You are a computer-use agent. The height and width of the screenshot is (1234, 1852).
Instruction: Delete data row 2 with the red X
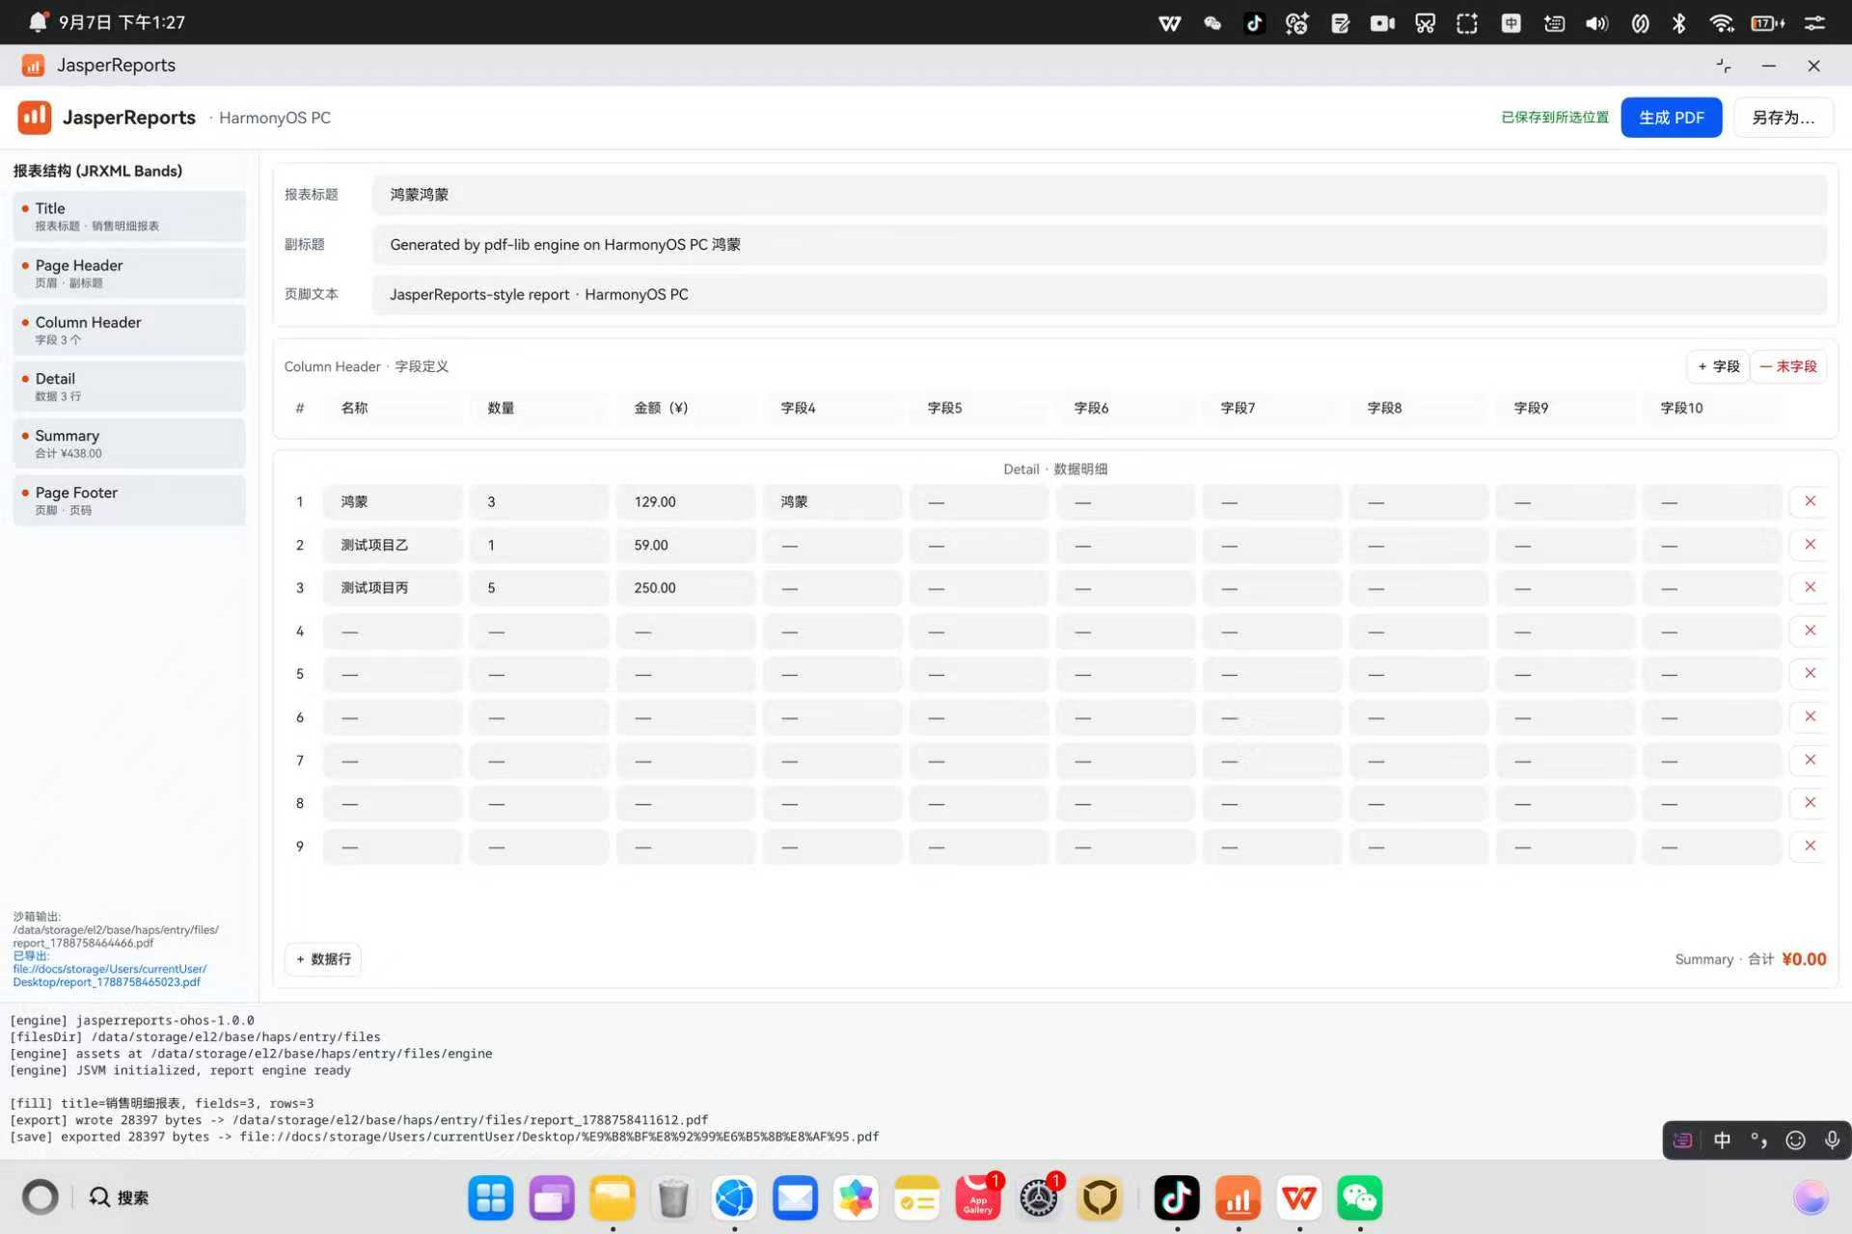[x=1810, y=545]
